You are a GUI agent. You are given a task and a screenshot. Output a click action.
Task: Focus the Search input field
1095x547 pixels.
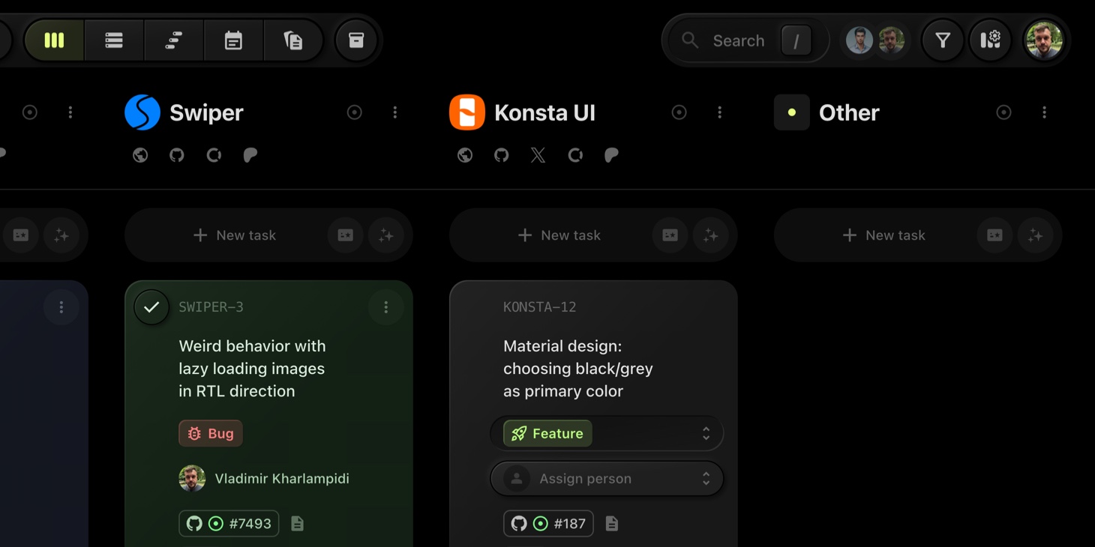tap(739, 40)
